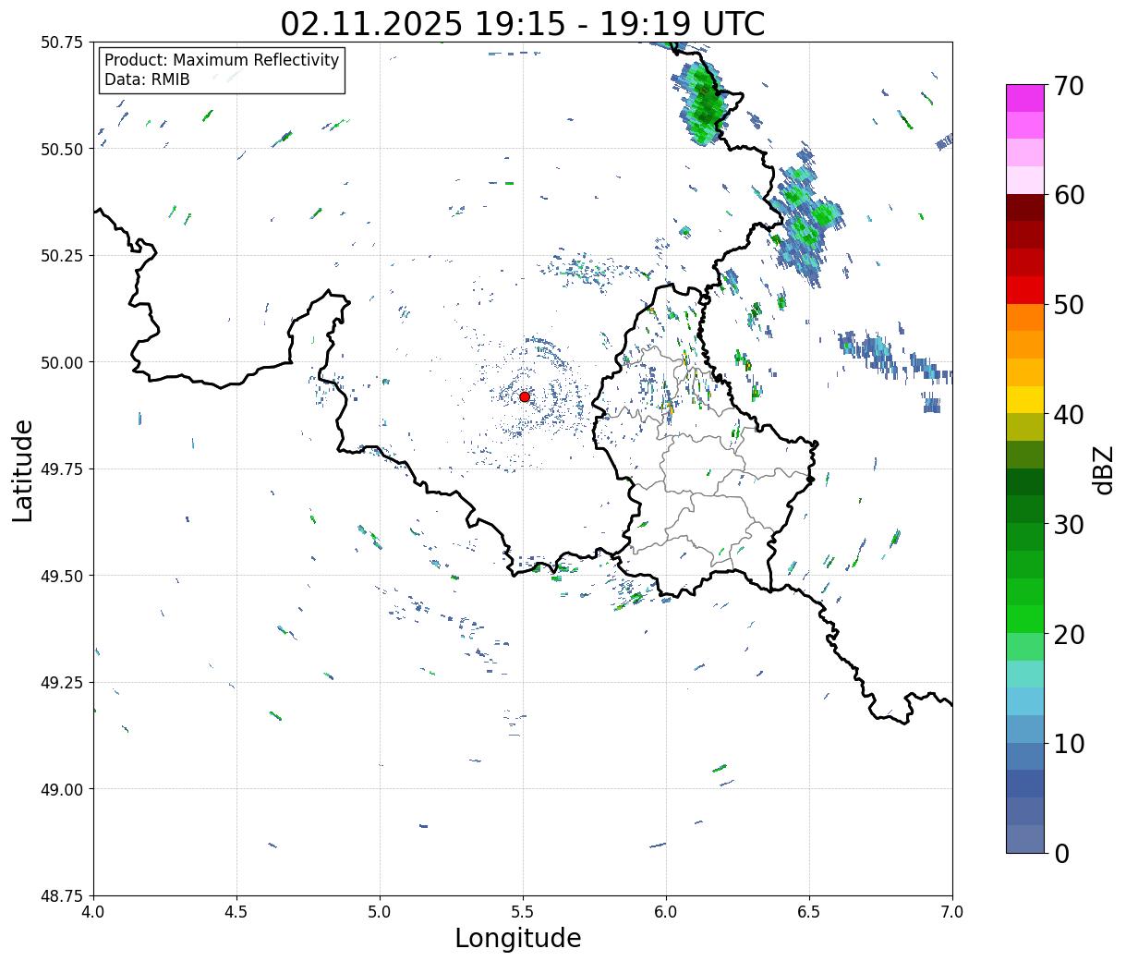The width and height of the screenshot is (1126, 961).
Task: Click the 10 dBZ colorbar tick label
Action: [1069, 744]
